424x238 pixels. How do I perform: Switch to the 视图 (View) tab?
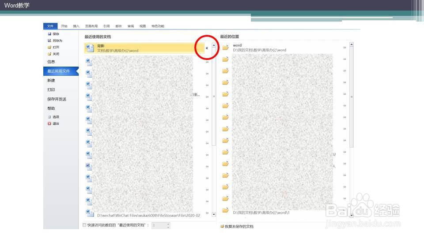coord(143,26)
